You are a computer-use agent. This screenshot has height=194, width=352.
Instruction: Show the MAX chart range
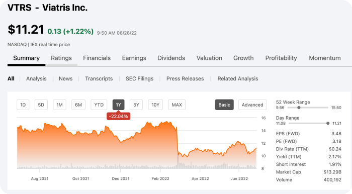tap(177, 105)
